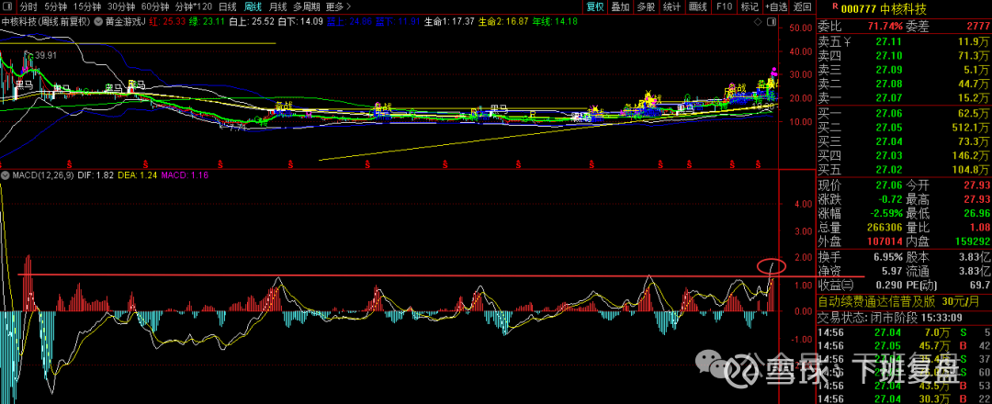
Task: Open the F10 company info panel
Action: coord(724,6)
